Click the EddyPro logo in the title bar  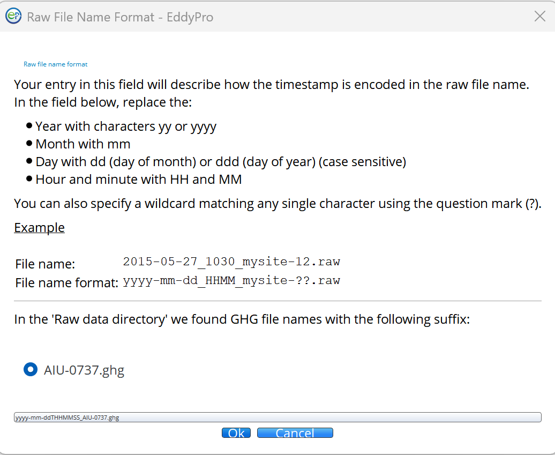[x=13, y=17]
